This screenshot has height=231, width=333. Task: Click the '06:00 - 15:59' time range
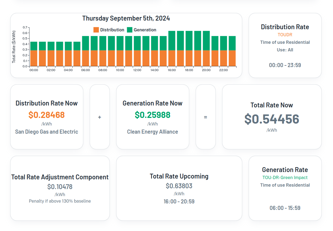285,208
